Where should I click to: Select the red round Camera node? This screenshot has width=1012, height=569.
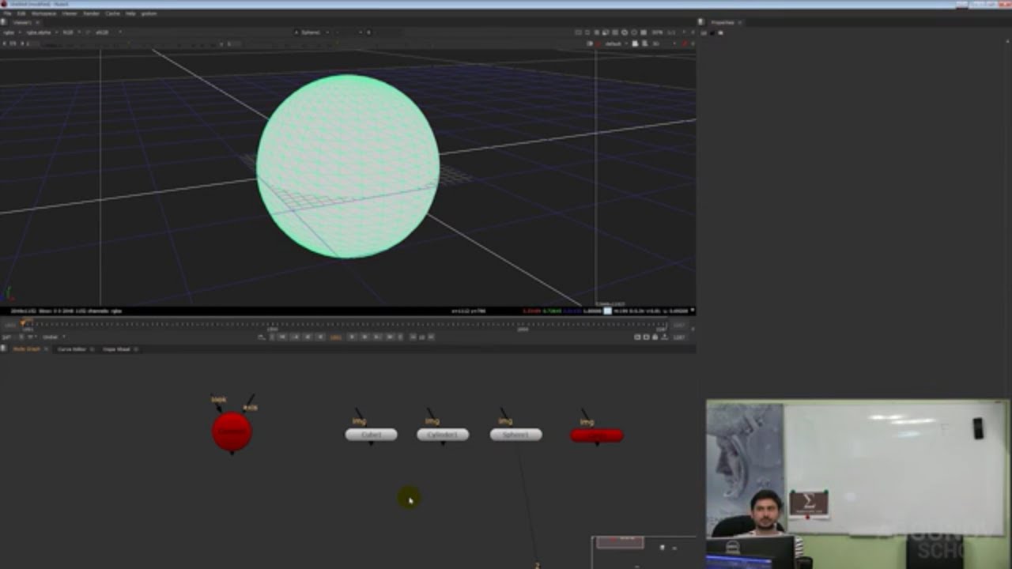point(232,431)
